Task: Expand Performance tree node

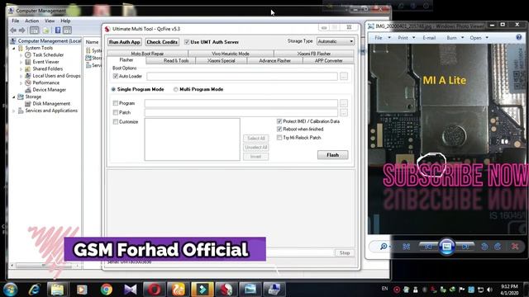Action: tap(21, 82)
